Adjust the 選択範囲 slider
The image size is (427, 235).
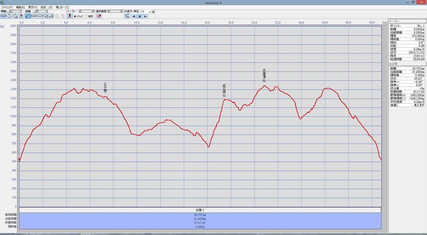point(115,11)
